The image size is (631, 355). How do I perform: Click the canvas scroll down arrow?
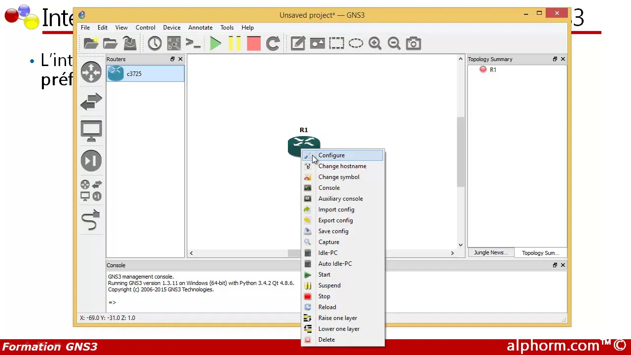461,245
